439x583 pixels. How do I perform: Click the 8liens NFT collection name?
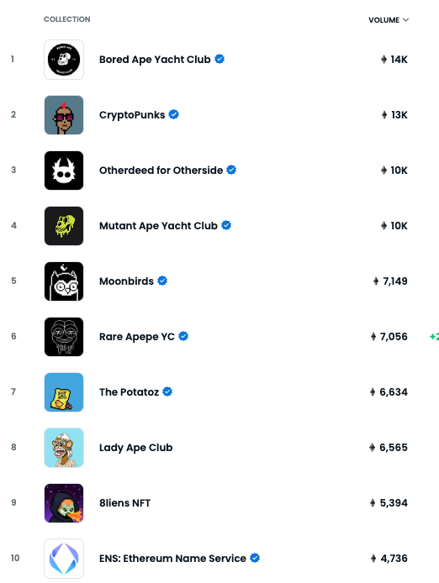coord(124,502)
